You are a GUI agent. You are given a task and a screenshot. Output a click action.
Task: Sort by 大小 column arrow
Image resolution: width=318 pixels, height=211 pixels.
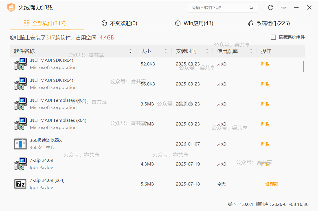tap(166, 51)
